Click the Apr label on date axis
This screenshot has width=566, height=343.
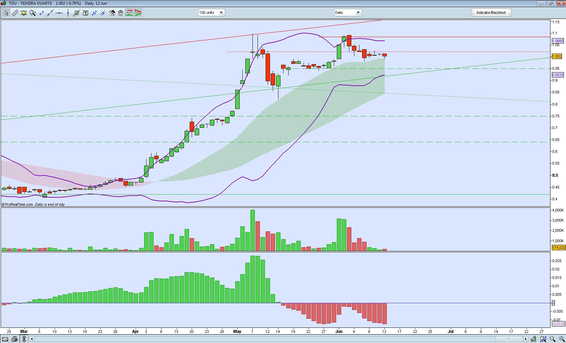tap(135, 331)
